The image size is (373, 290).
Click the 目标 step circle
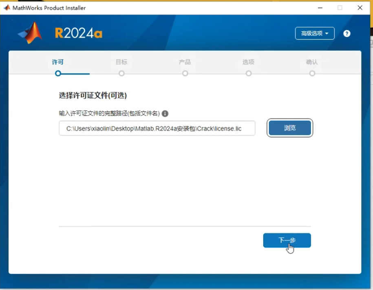121,74
